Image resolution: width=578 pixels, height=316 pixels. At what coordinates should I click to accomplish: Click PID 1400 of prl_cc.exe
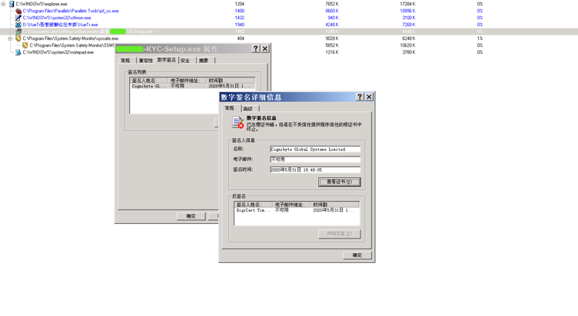(x=240, y=11)
